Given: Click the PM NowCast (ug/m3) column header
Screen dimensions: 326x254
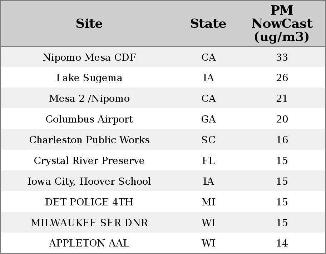Looking at the screenshot, I should (282, 24).
